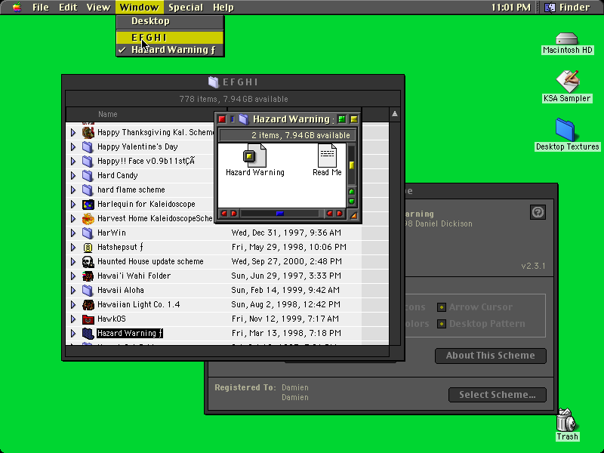Choose Desktop in the Window menu

[x=170, y=21]
